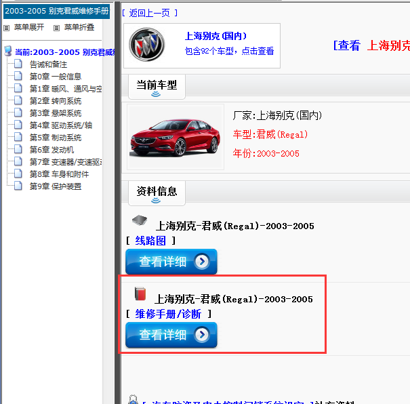Click the page icon beside 第6章 发动机
The image size is (410, 404).
point(18,149)
